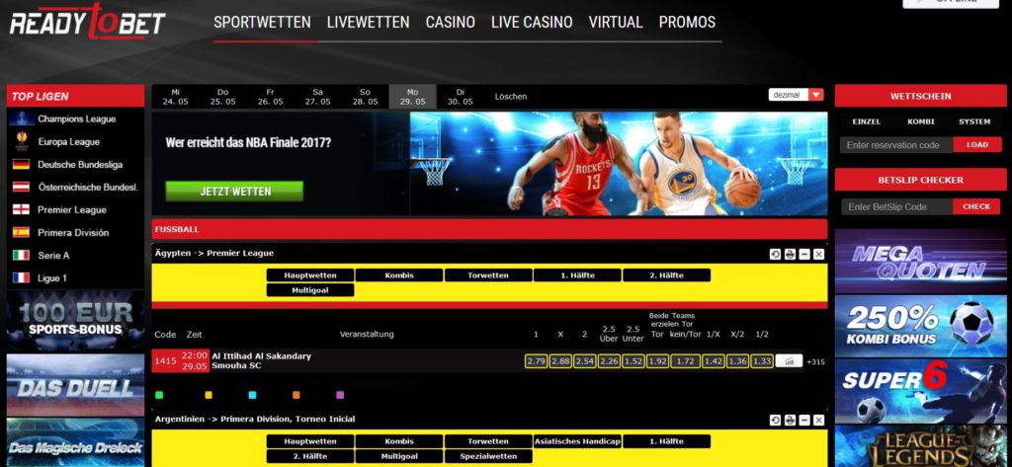The image size is (1012, 467).
Task: Select Asiatisches Handicap in Argentinien section
Action: (x=577, y=442)
